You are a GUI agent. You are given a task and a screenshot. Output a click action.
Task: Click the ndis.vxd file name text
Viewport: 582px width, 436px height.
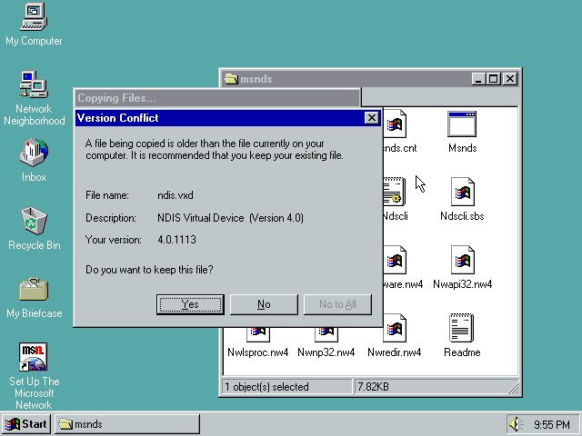coord(176,195)
